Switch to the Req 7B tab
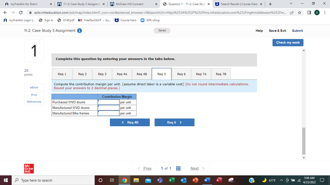This screenshot has width=330, height=185. tap(221, 74)
